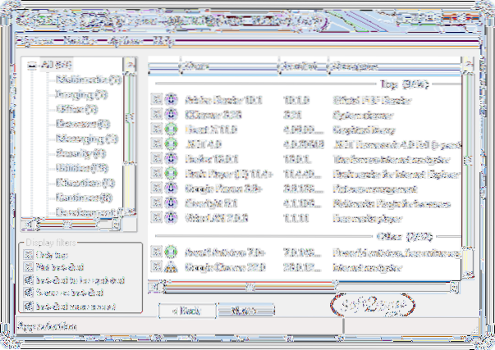The image size is (495, 350).
Task: Toggle the 'Not installed' display filter
Action: point(29,267)
